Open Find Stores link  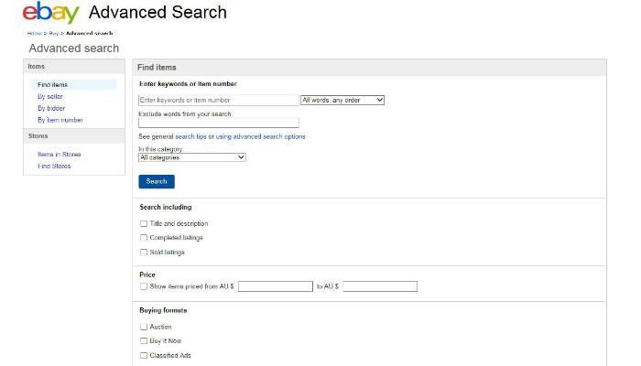coord(54,167)
